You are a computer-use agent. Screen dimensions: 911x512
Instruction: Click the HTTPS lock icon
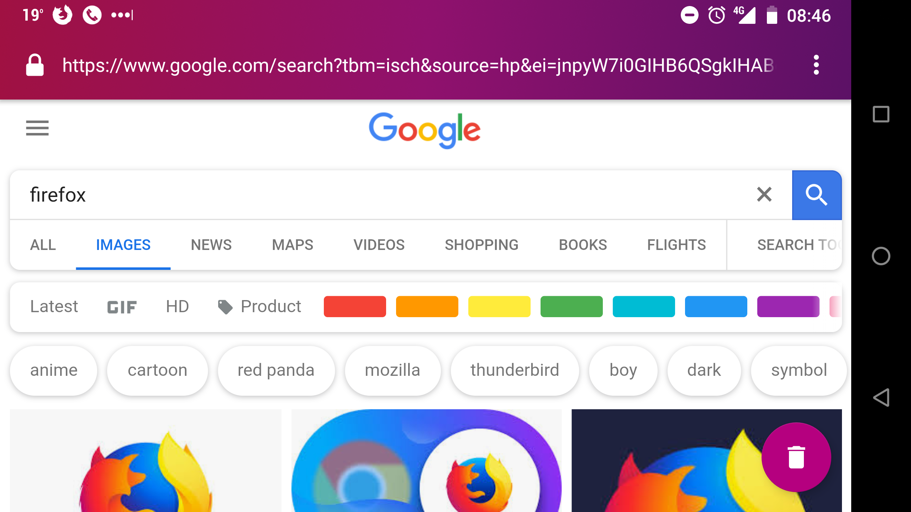click(35, 65)
